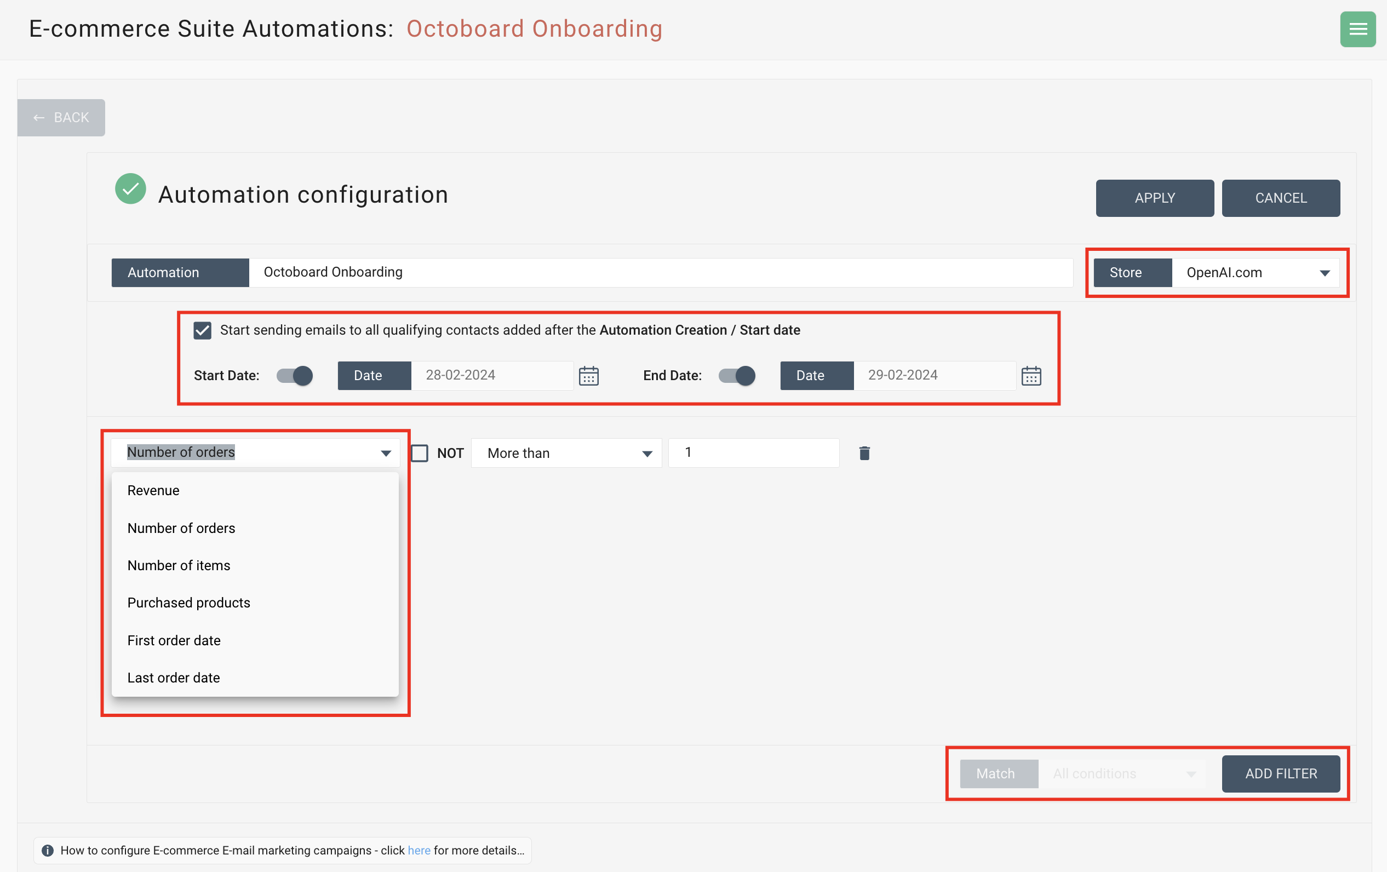Viewport: 1387px width, 872px height.
Task: Click the ADD FILTER button
Action: [1280, 773]
